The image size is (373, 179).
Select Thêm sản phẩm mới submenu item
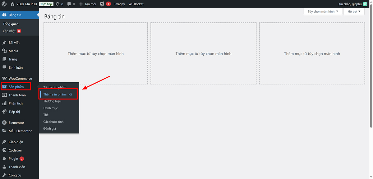click(x=58, y=94)
